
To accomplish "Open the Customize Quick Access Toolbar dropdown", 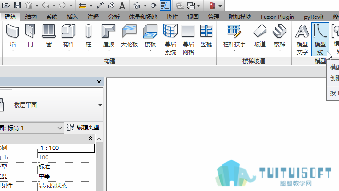I will tap(220, 5).
